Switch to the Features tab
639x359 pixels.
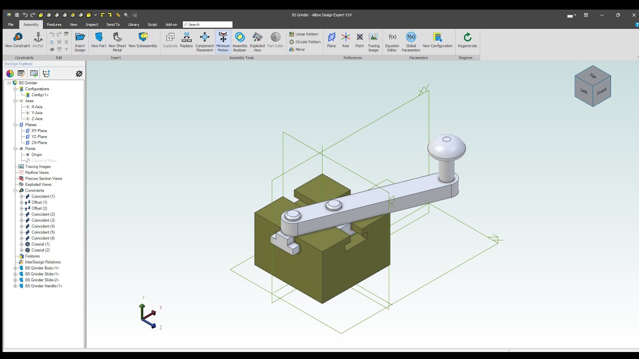pyautogui.click(x=54, y=24)
